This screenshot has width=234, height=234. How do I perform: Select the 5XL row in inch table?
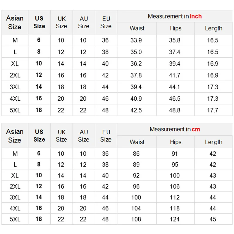(x=15, y=110)
